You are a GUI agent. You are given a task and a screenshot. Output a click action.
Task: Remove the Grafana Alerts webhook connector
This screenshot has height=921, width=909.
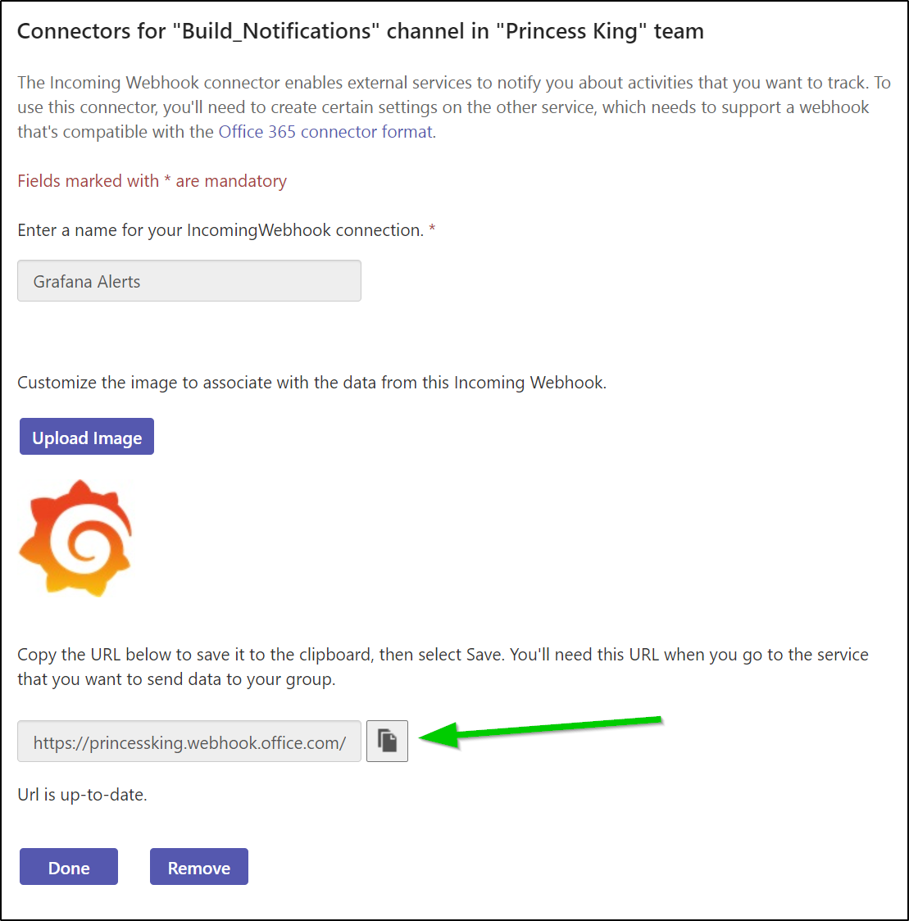point(198,866)
